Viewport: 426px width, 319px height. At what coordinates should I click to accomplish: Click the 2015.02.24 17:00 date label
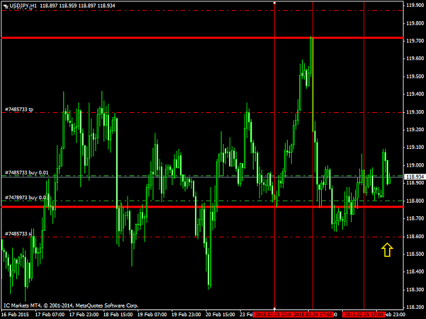coord(313,315)
